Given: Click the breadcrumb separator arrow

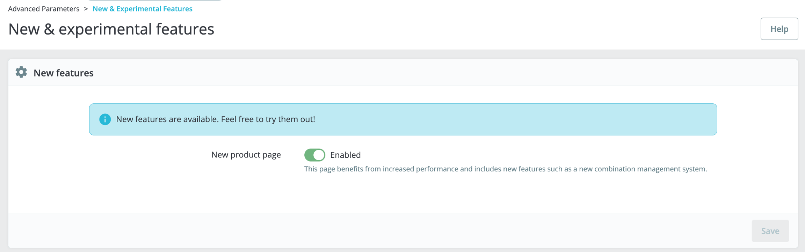Looking at the screenshot, I should coord(86,9).
